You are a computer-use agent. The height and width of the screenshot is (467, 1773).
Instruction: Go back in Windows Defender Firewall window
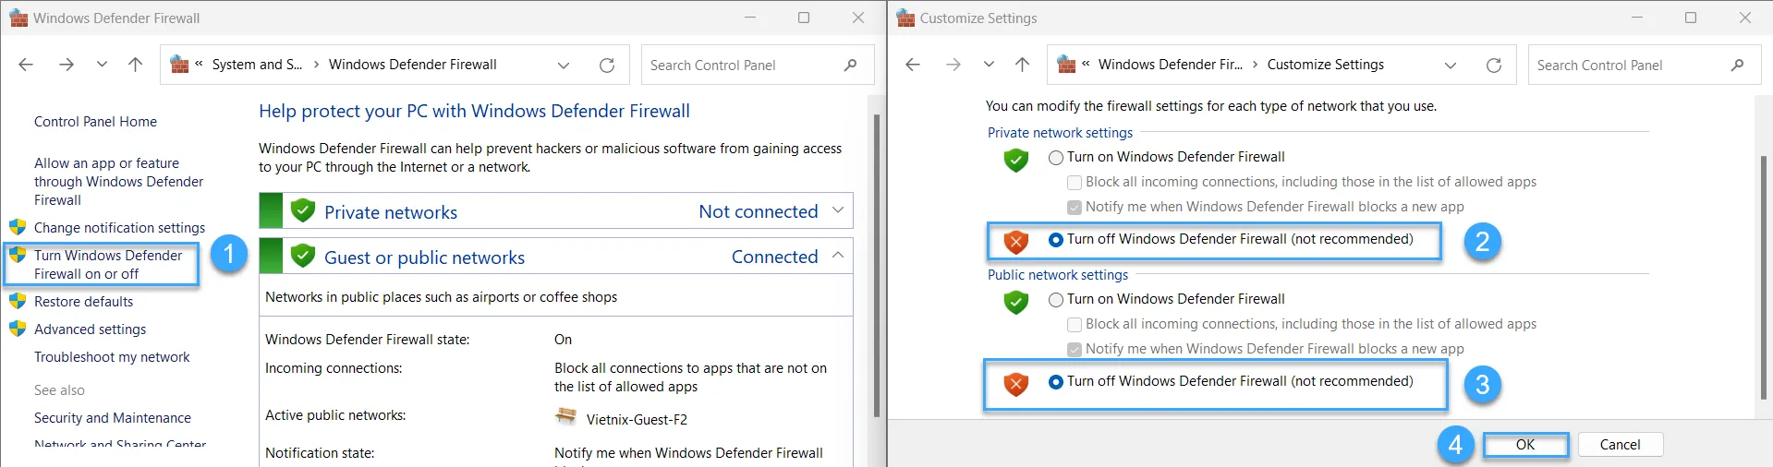point(26,65)
